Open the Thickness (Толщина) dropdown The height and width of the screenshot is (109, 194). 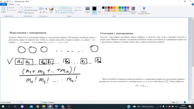(x=88, y=10)
